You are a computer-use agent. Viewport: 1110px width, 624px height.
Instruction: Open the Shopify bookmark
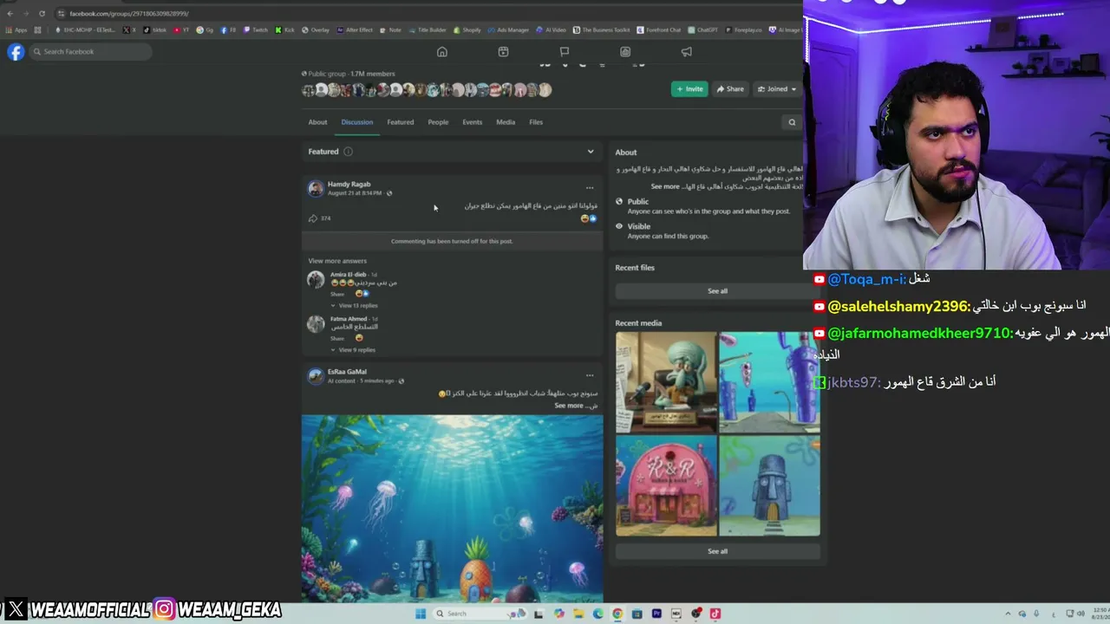click(x=468, y=30)
